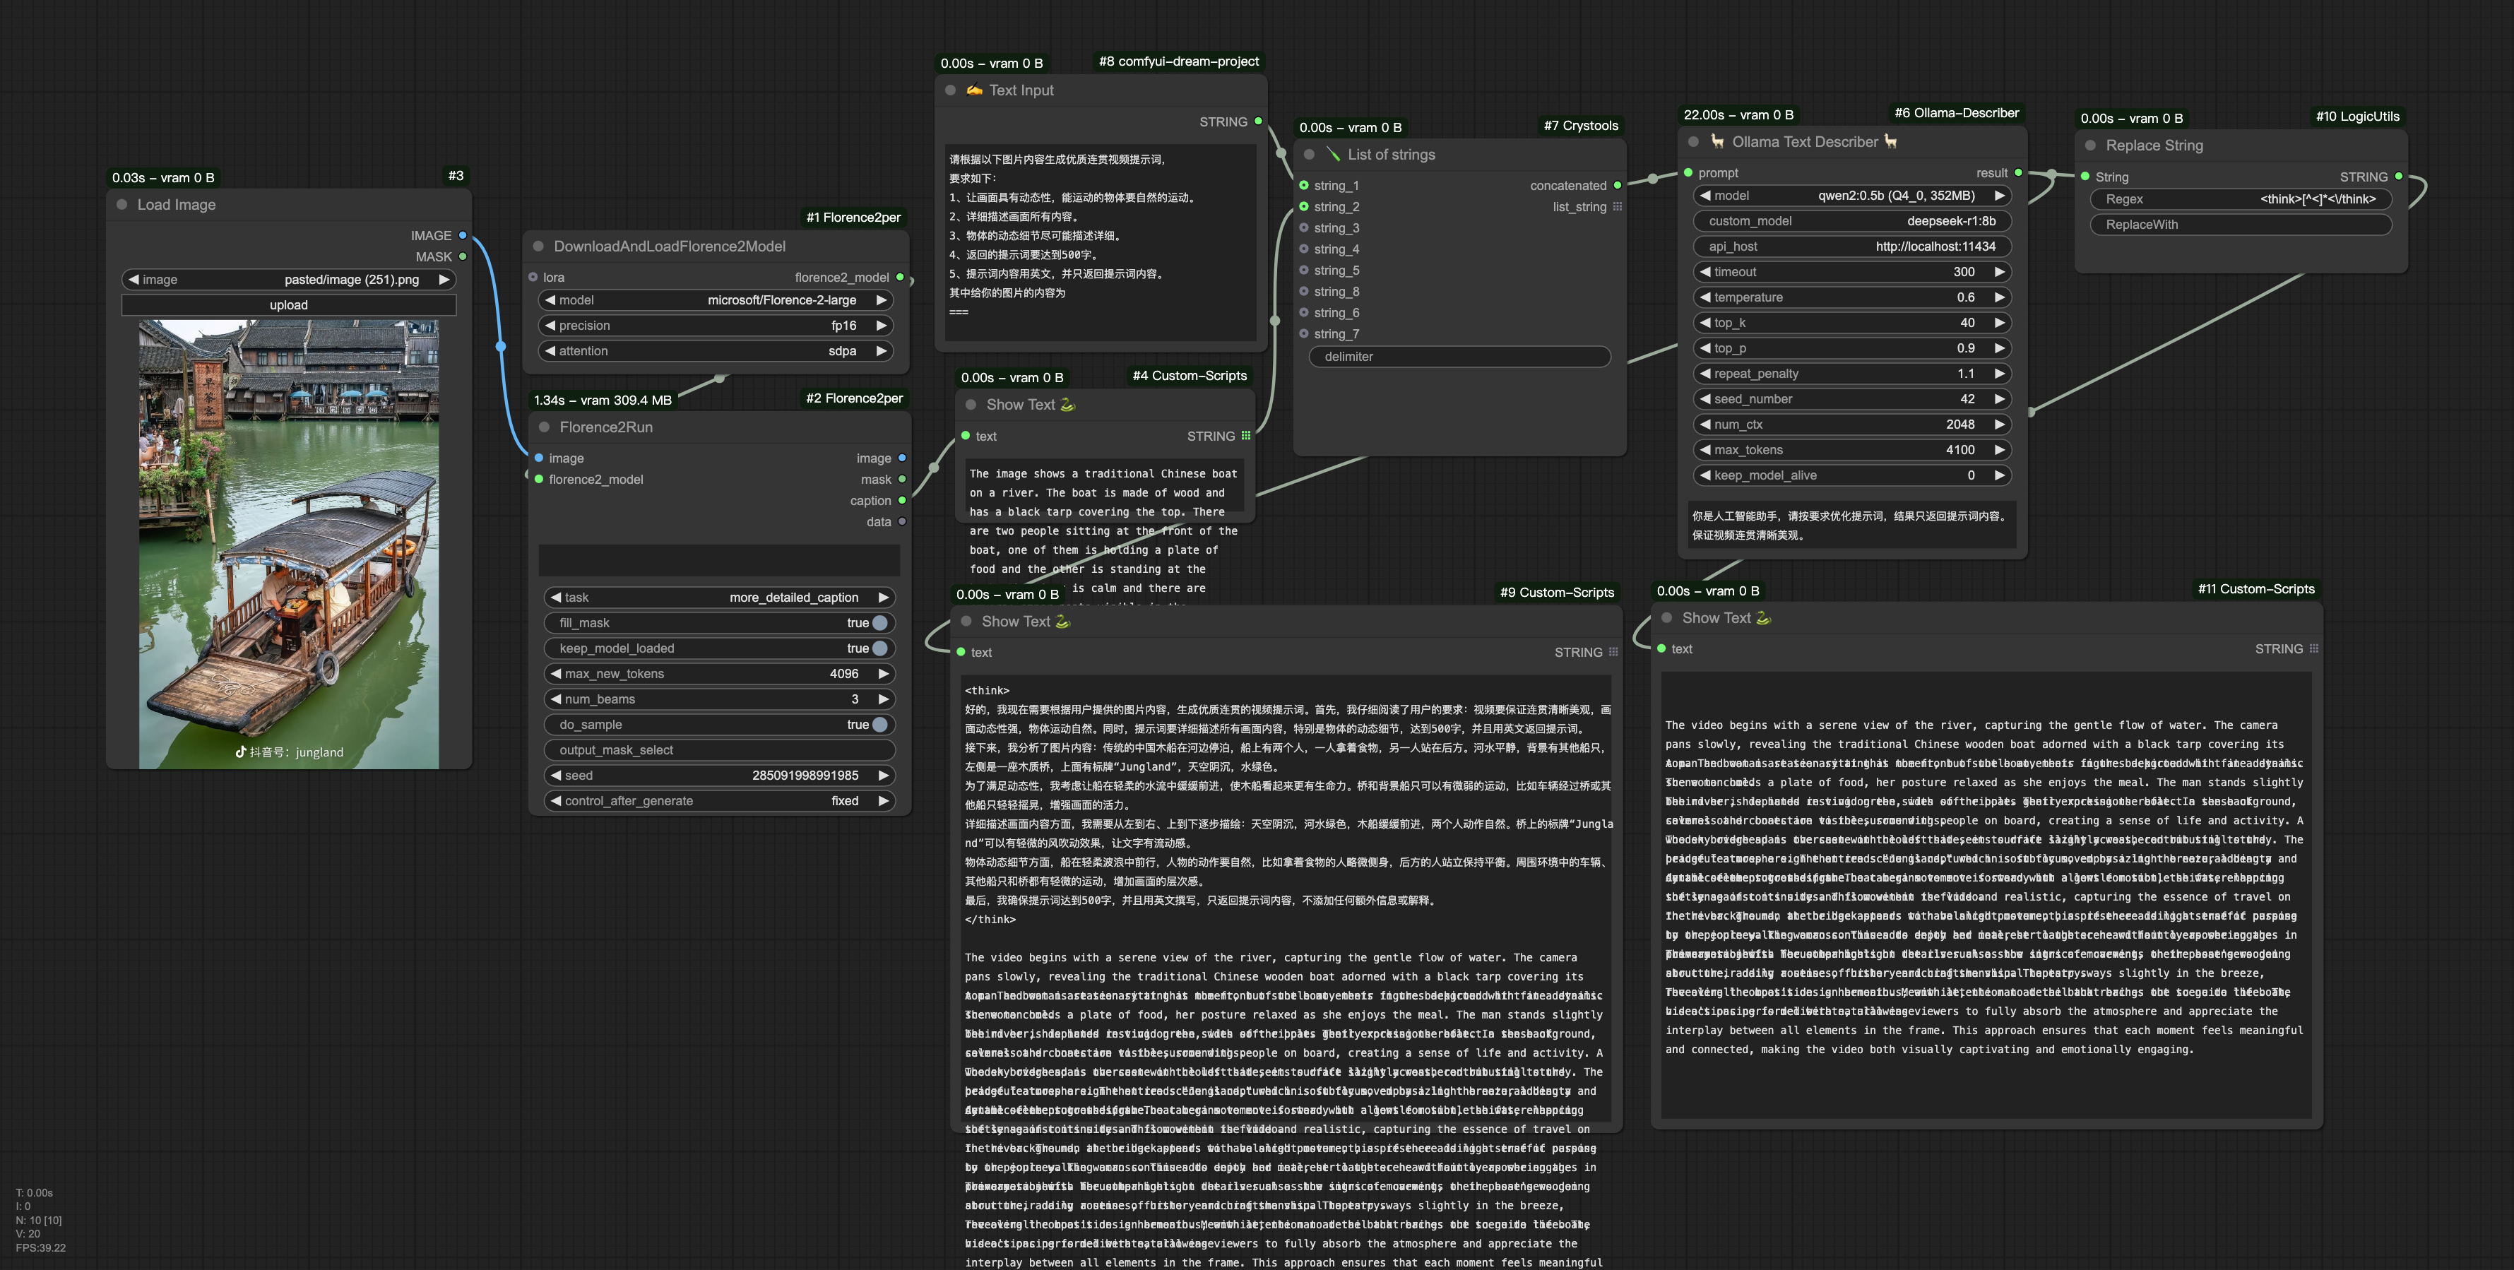Viewport: 2514px width, 1270px height.
Task: Click the #8 comfyui-dream-project badge
Action: click(x=1178, y=61)
